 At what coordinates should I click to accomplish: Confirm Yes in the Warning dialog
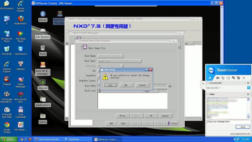coord(110,85)
